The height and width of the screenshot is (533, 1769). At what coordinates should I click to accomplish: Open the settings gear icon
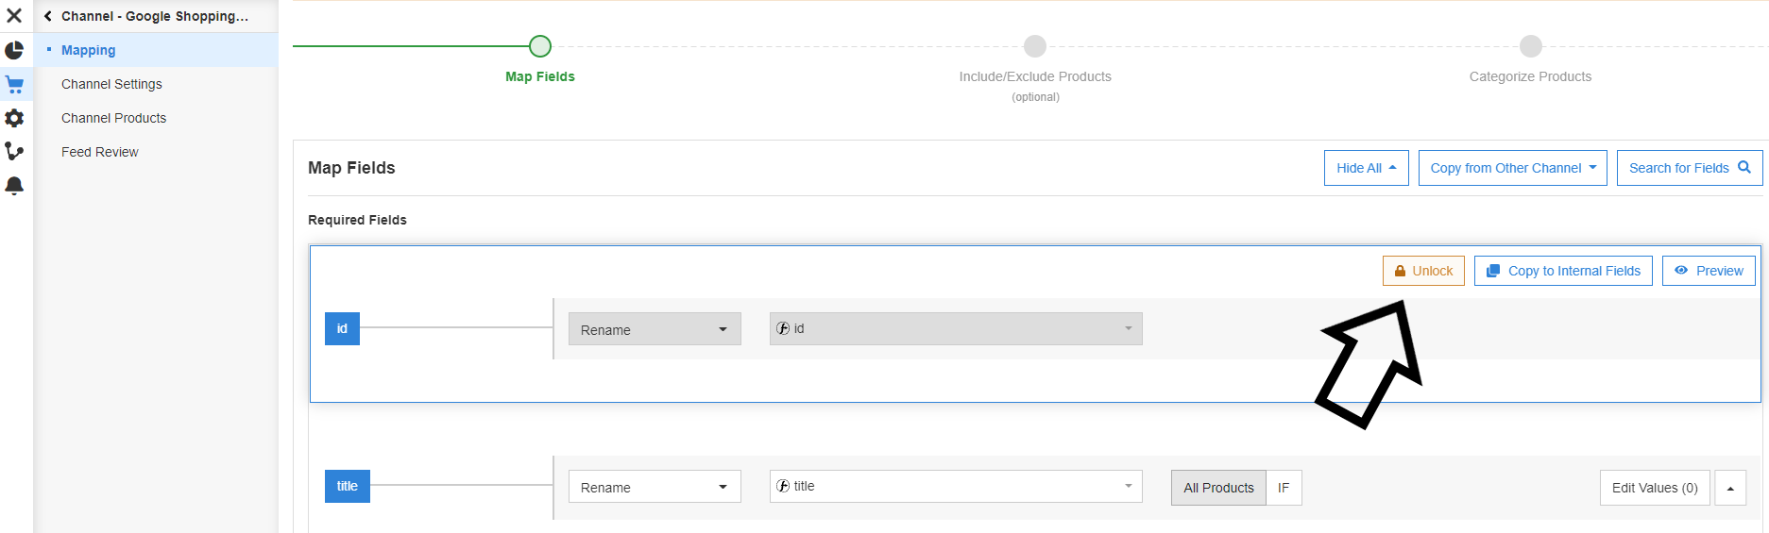pos(14,118)
